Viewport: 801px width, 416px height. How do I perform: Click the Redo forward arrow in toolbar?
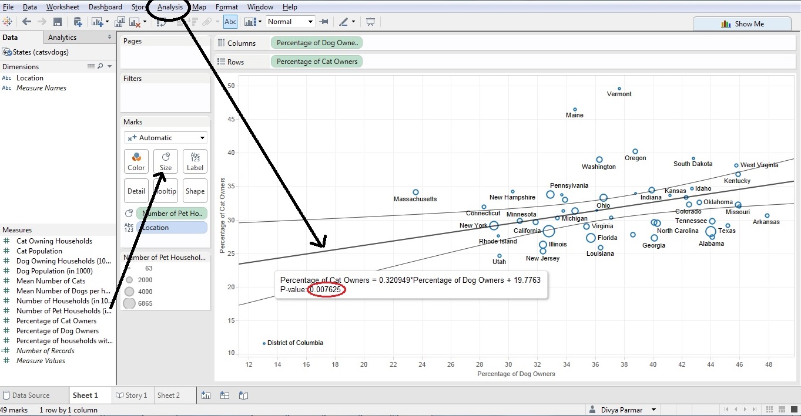click(42, 22)
